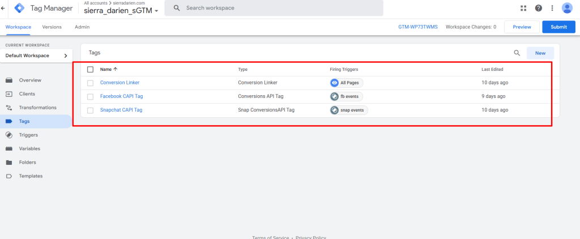Click the 9 days ago cell

493,96
